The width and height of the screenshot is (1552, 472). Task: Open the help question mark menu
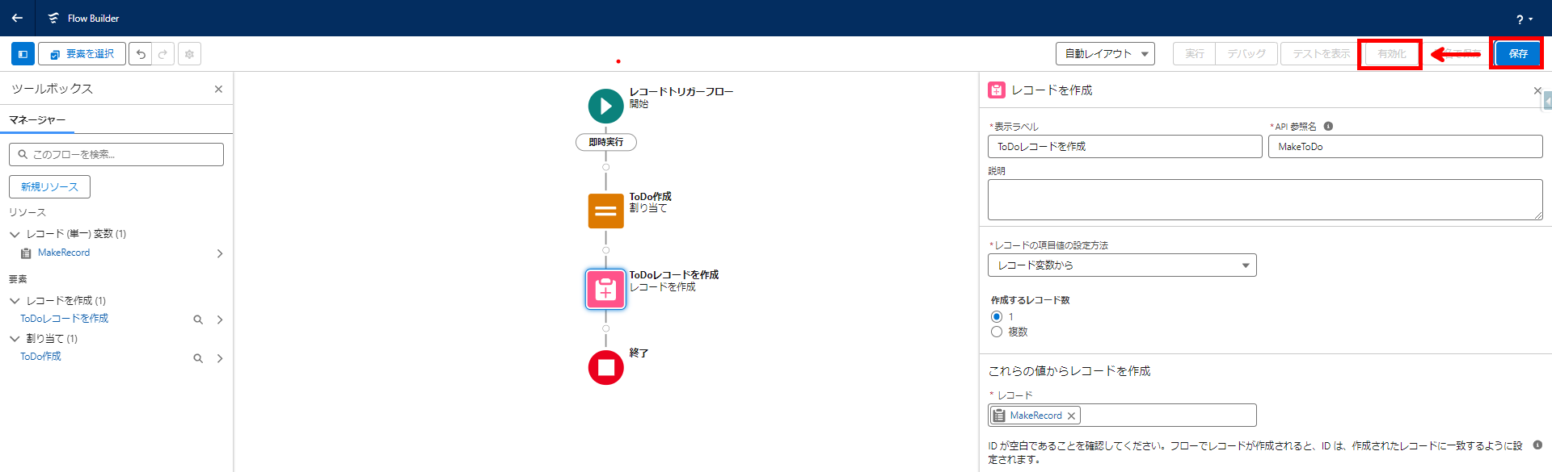coord(1524,19)
